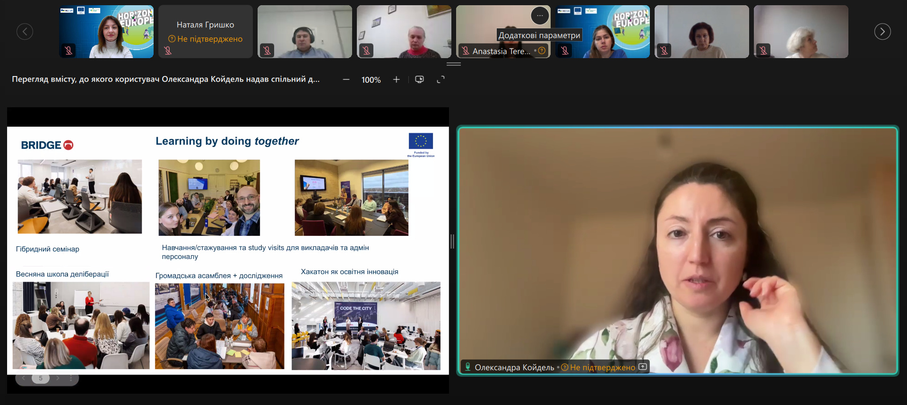Click the slide number 5 indicator
The height and width of the screenshot is (405, 907).
click(41, 378)
